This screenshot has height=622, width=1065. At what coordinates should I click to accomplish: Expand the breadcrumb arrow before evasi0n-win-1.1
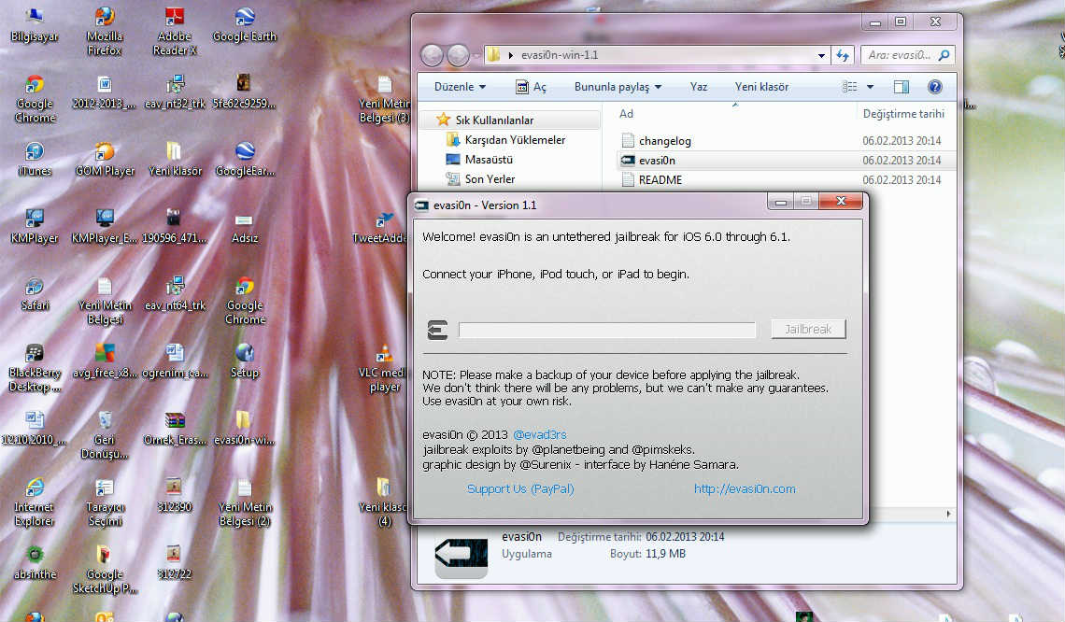point(511,55)
